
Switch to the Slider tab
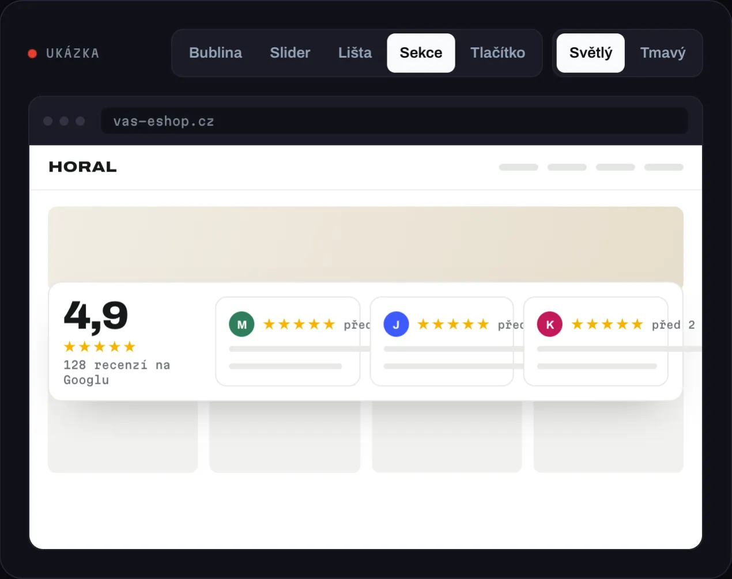click(x=290, y=53)
